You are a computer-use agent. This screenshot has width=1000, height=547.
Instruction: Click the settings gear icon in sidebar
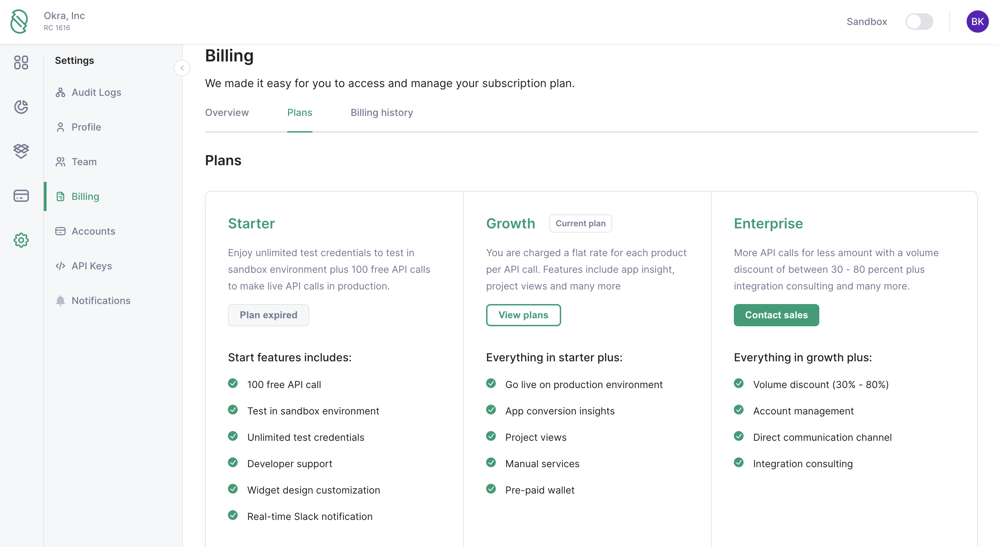coord(21,240)
